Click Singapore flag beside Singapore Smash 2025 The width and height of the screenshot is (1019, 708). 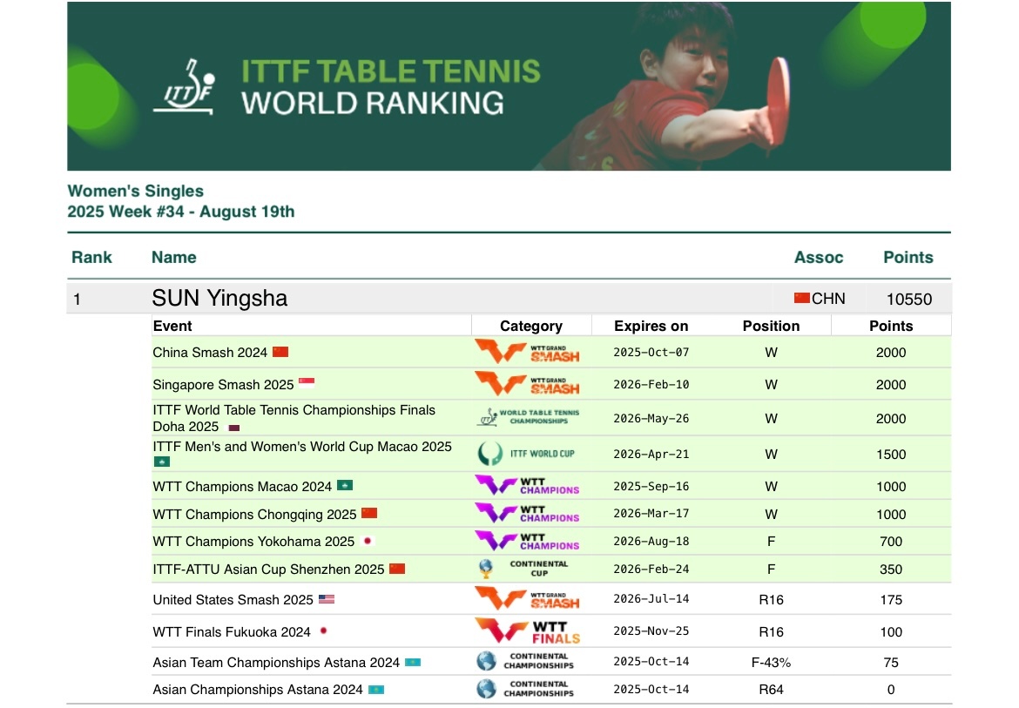pos(307,383)
